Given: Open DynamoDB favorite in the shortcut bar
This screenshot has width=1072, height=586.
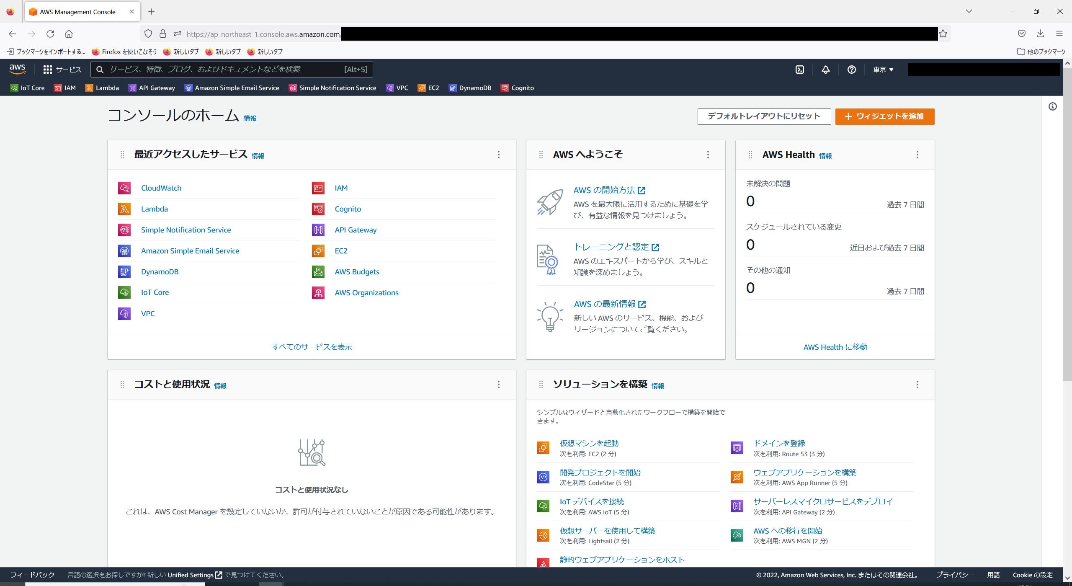Looking at the screenshot, I should point(470,88).
